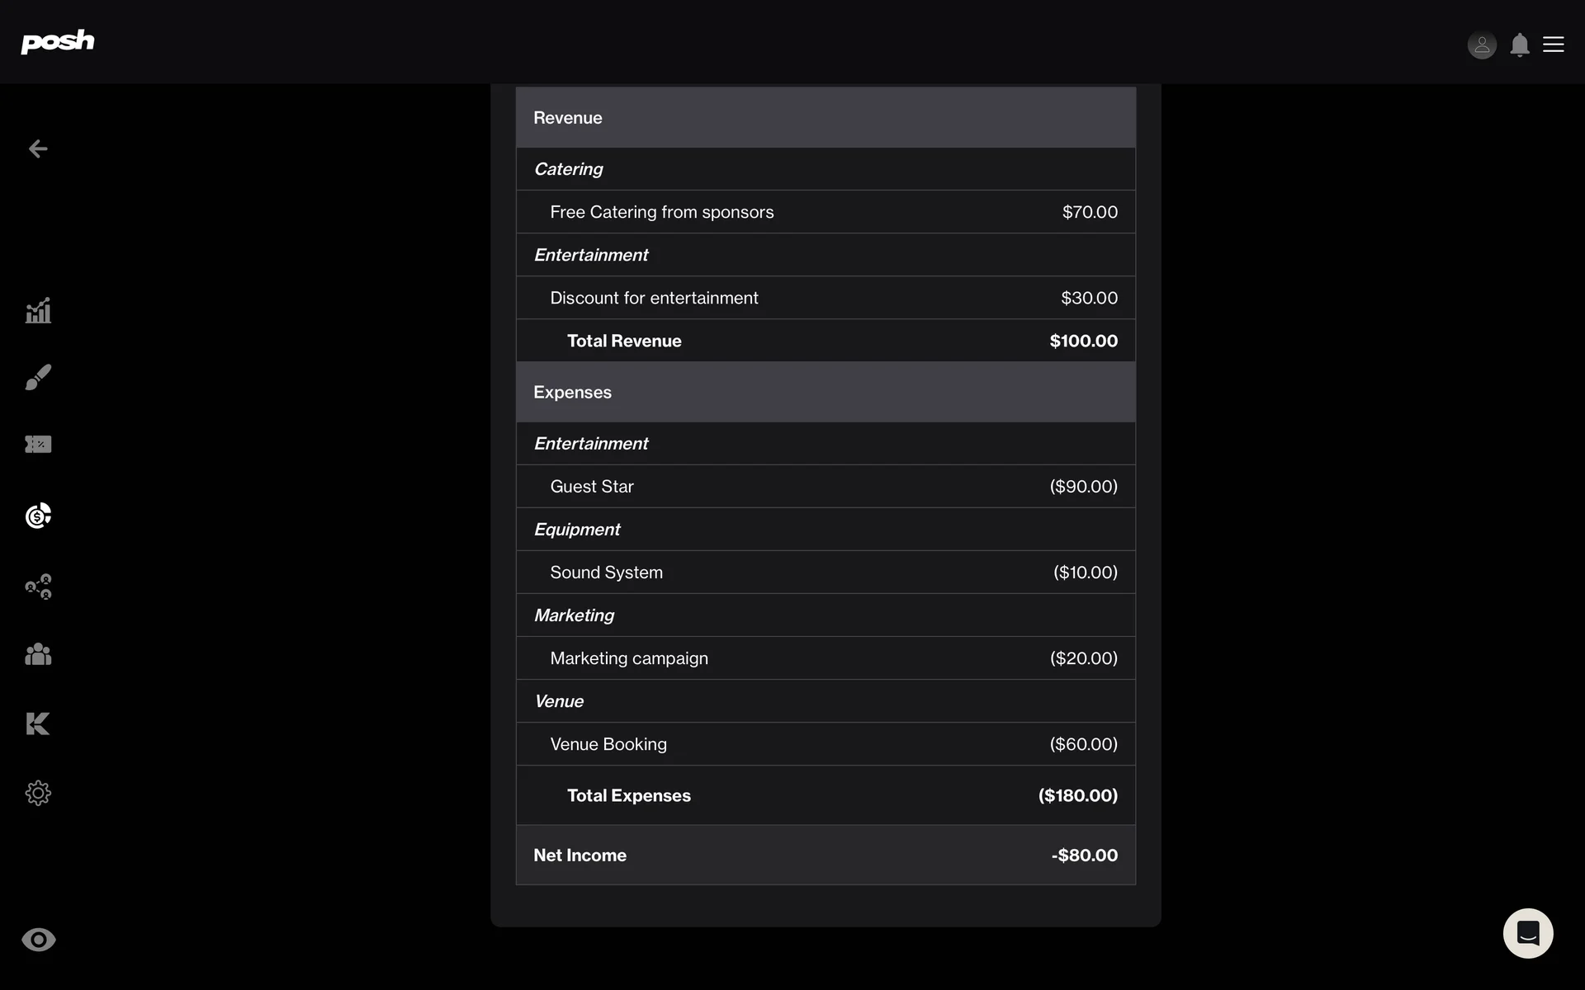Go back using the left arrow
1585x990 pixels.
(38, 148)
